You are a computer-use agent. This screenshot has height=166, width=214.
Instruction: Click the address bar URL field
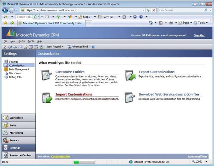[82, 10]
